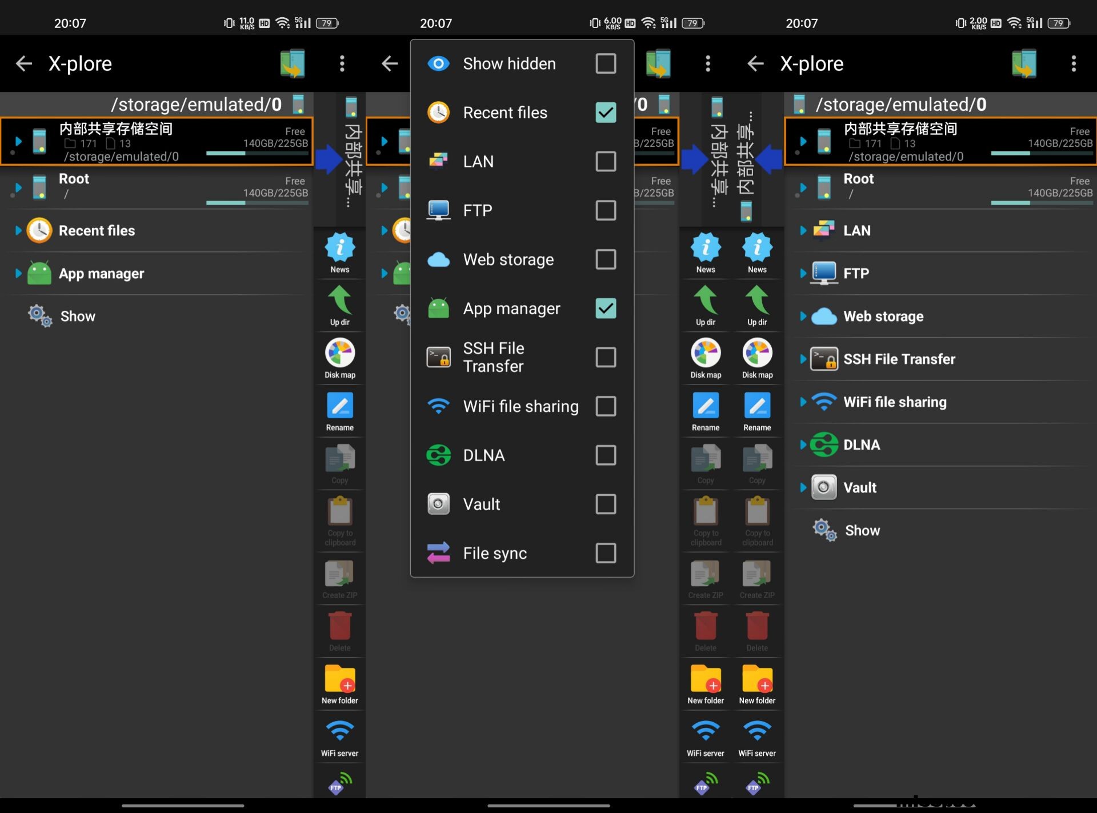Open Root row in right screenshot
The width and height of the screenshot is (1097, 813).
pos(940,187)
